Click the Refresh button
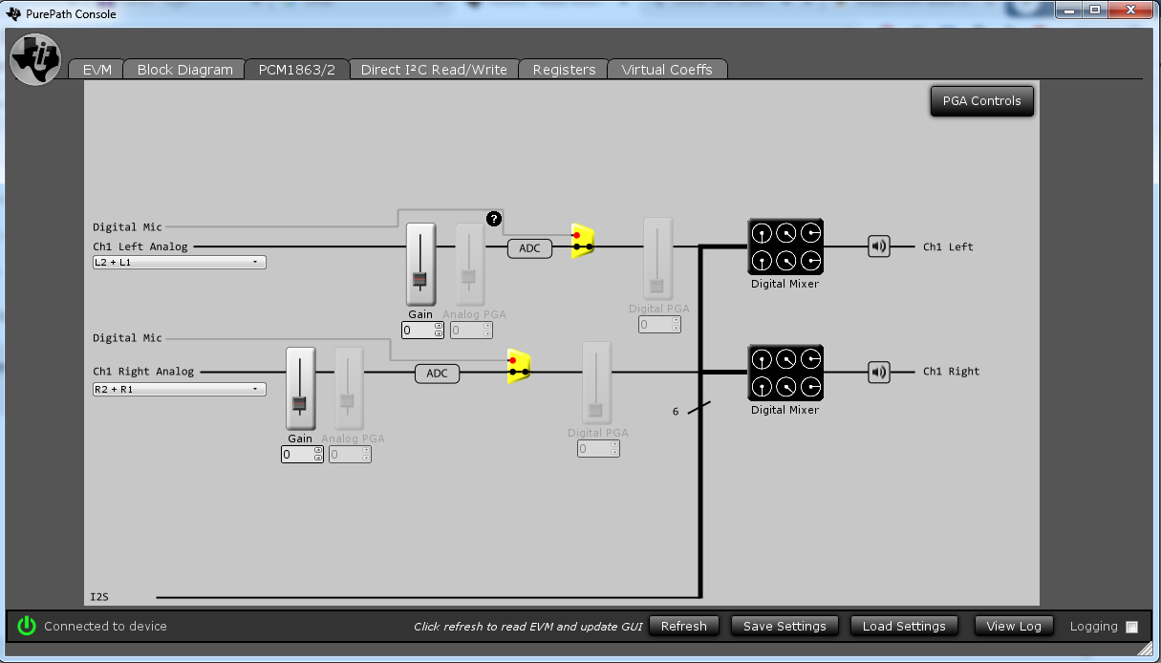1161x663 pixels. [x=683, y=627]
